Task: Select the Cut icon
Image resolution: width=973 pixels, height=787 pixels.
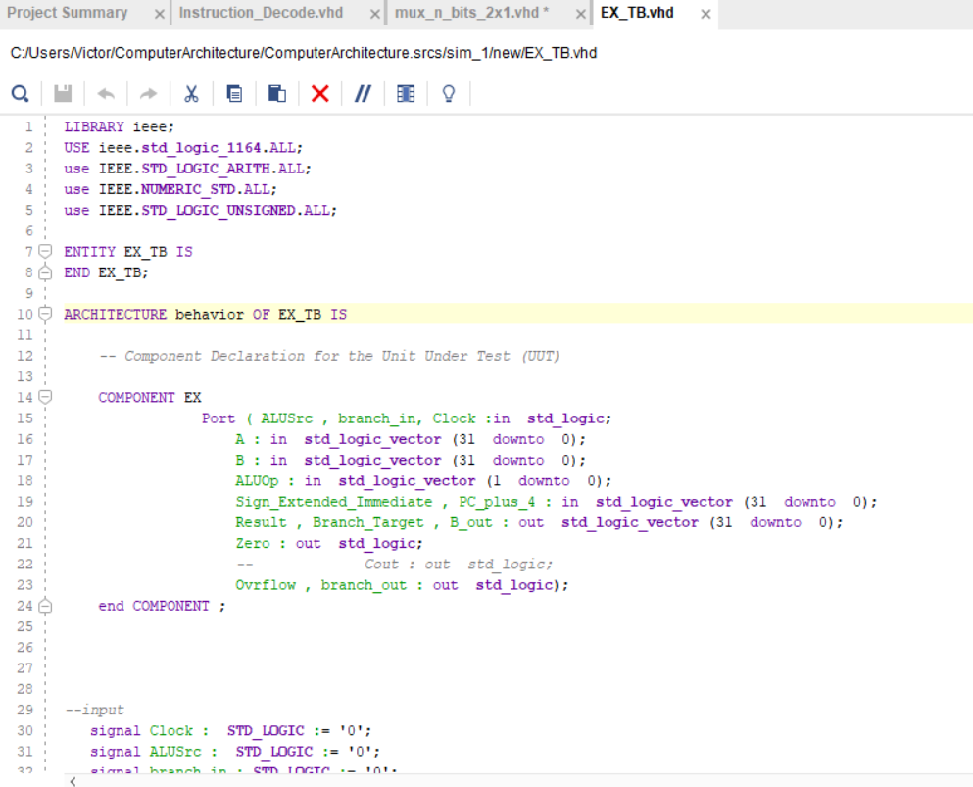Action: (x=191, y=93)
